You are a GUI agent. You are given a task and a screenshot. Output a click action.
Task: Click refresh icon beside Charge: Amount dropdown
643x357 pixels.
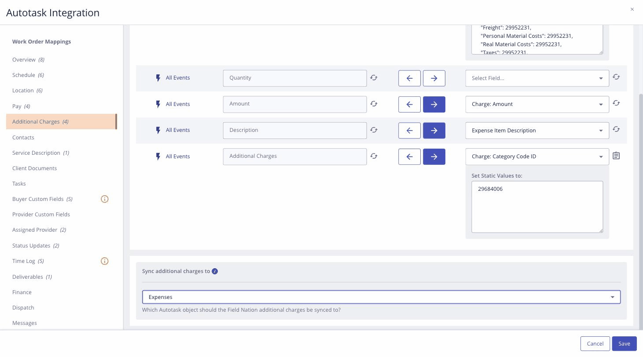point(616,103)
